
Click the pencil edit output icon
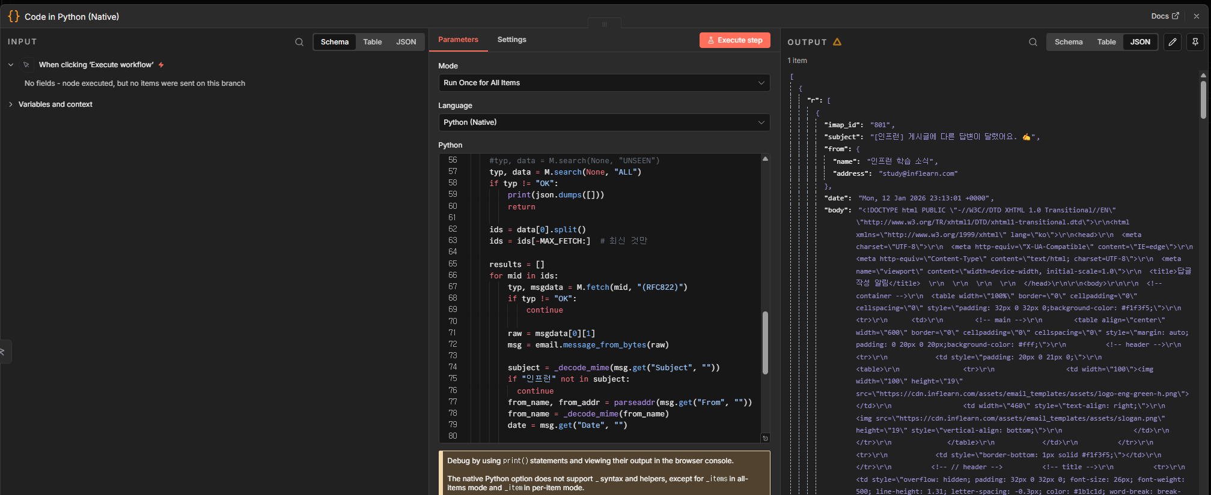1172,42
